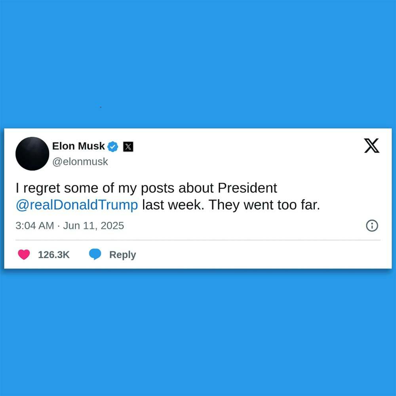Open the Elon Musk display name
This screenshot has height=396, width=396.
coord(78,146)
